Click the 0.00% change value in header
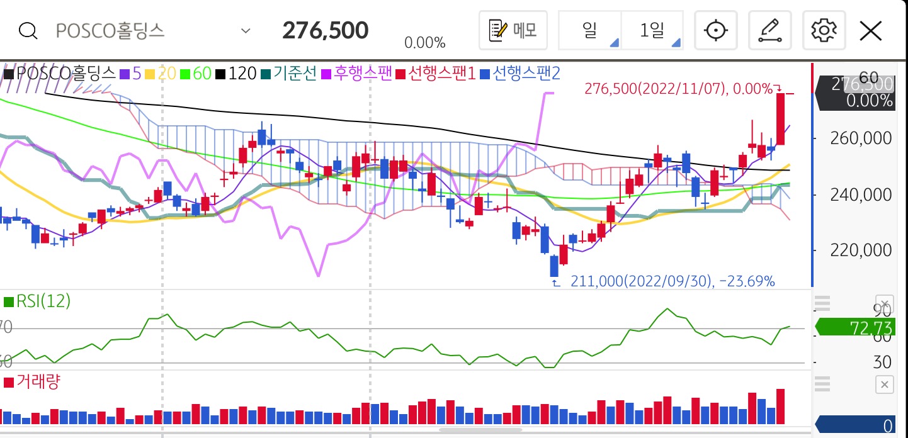Screen dimensions: 908x438 click(424, 43)
